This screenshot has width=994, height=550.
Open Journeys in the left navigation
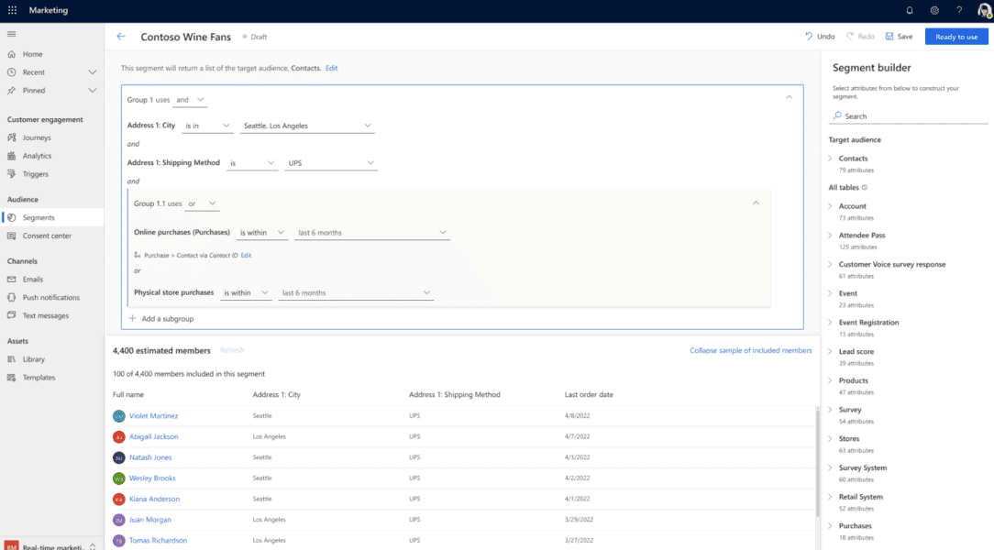point(37,137)
